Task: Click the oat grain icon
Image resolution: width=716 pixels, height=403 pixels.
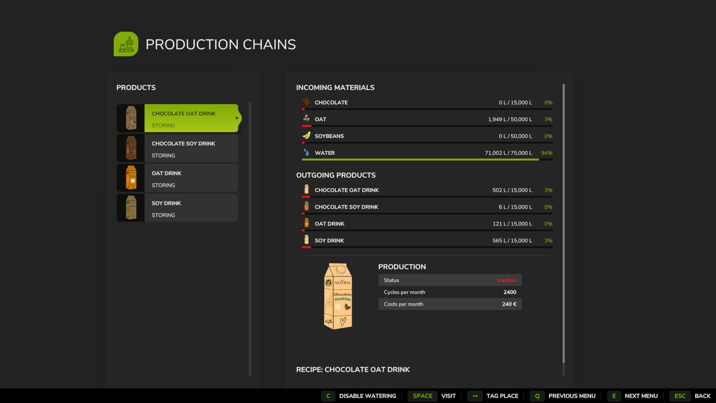Action: pos(307,119)
